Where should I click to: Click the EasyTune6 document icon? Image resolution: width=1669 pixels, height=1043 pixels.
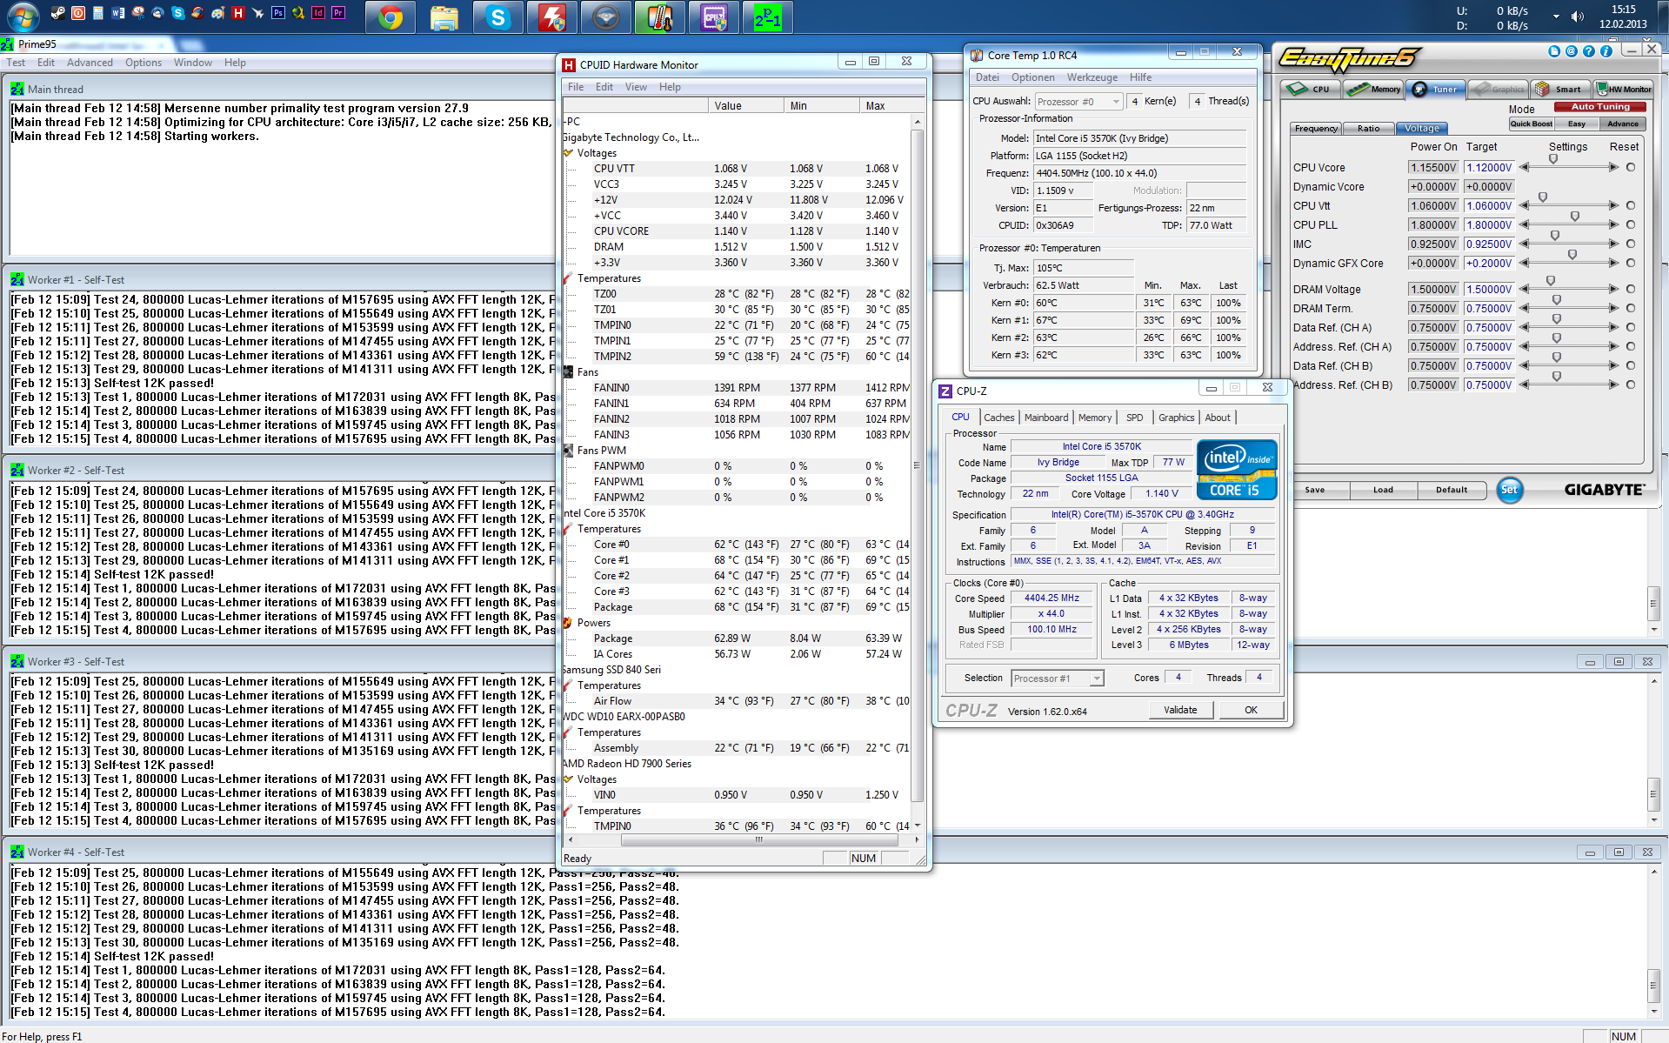[x=1554, y=51]
